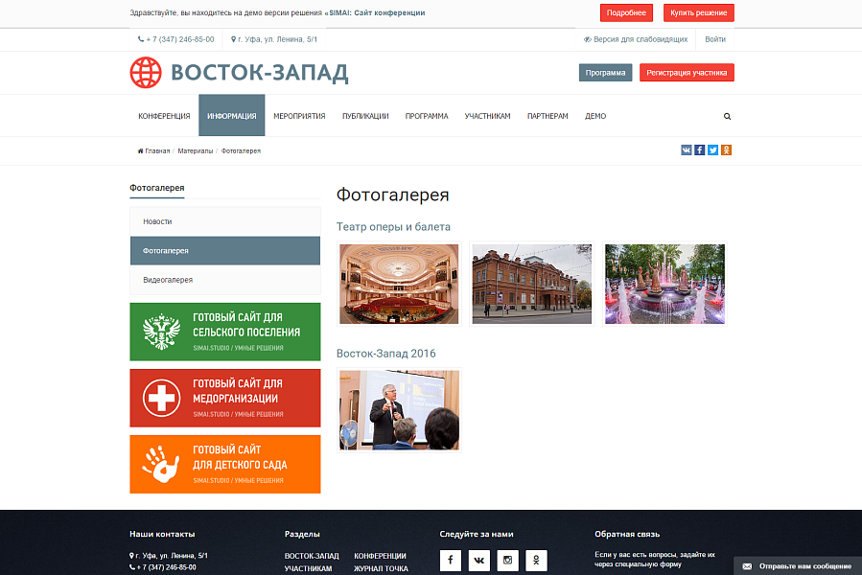Click the Facebook share icon above the gallery
The height and width of the screenshot is (575, 862).
[x=699, y=150]
